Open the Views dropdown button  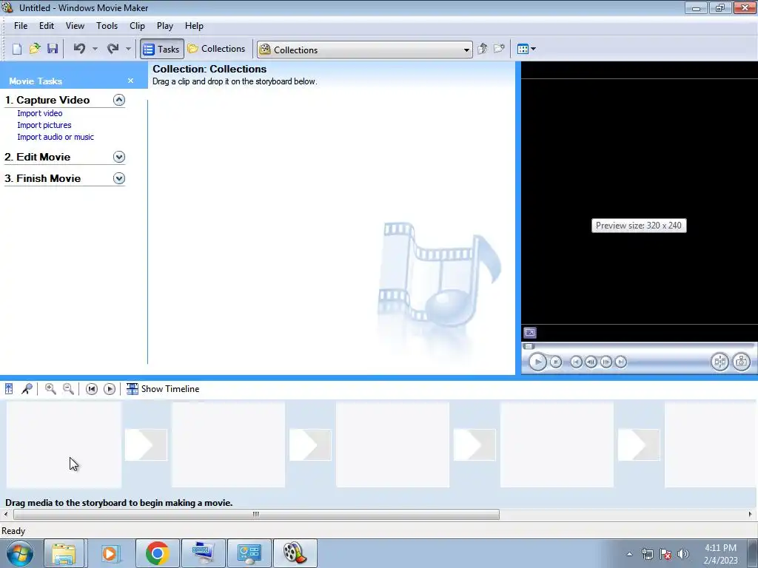[x=526, y=49]
